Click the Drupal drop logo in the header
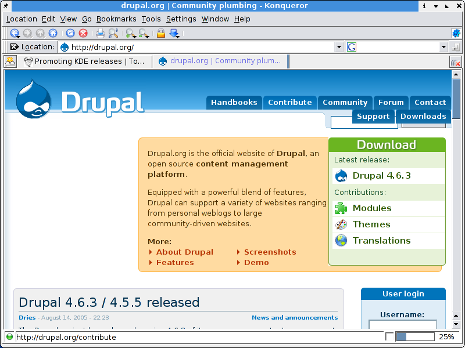Screen dimensions: 465x348 (x=34, y=99)
